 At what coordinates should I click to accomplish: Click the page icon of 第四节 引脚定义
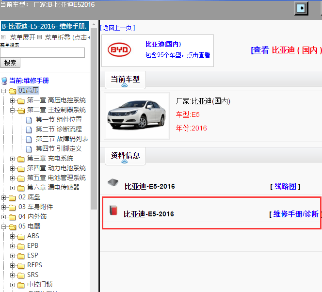[x=29, y=149]
